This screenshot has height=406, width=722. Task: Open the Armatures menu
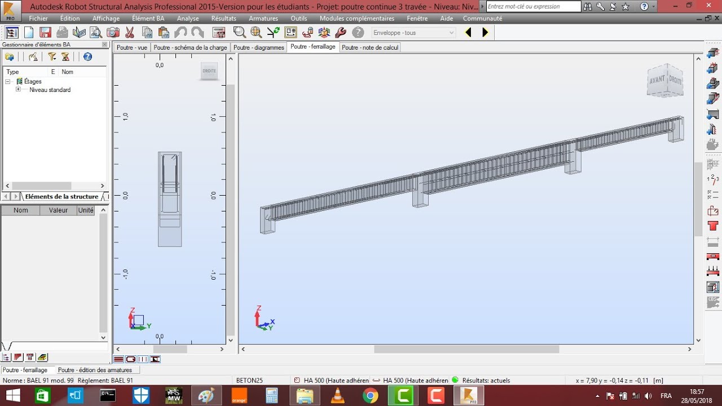tap(263, 19)
